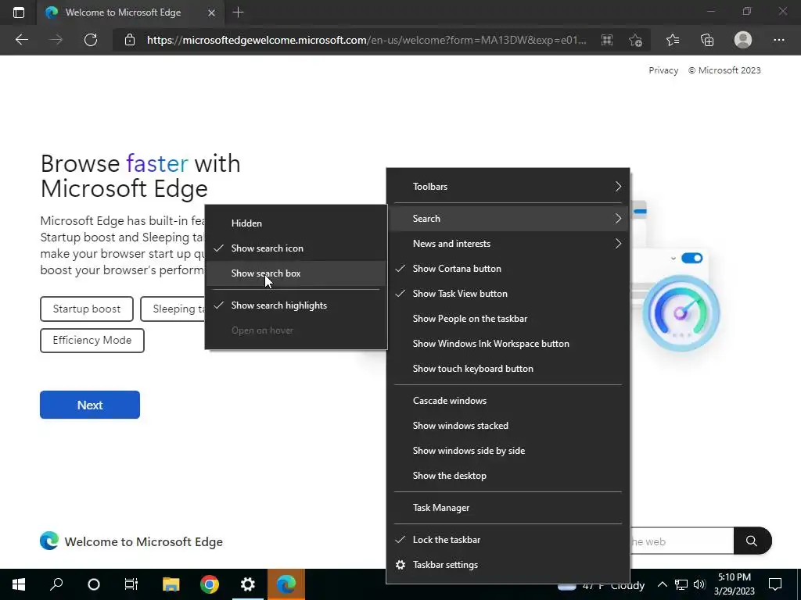
Task: Select Show the desktop
Action: point(508,476)
